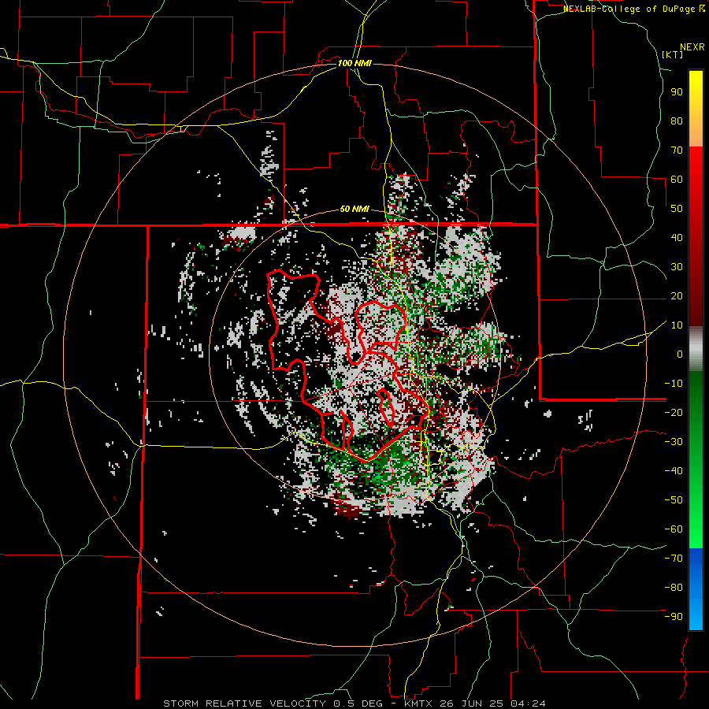Click the "0.5 DEG" tilt text in the footer
Image resolution: width=709 pixels, height=709 pixels.
358,703
